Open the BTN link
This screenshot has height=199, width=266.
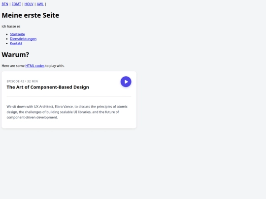pyautogui.click(x=5, y=4)
